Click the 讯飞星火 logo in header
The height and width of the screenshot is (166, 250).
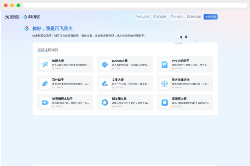click(x=32, y=17)
